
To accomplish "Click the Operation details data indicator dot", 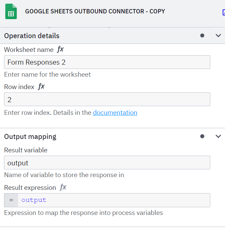I will 202,35.
